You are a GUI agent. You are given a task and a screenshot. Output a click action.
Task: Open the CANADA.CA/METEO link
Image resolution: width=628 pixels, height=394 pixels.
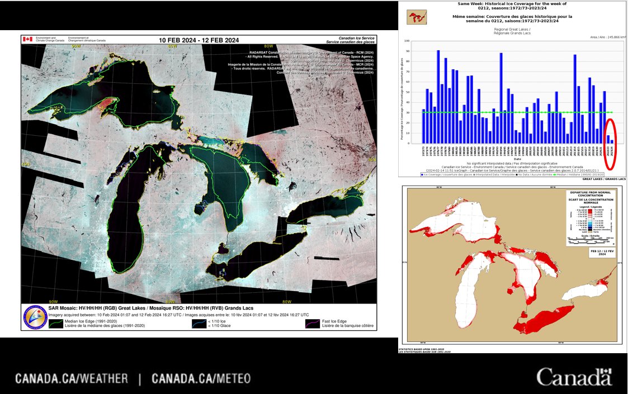click(x=201, y=378)
